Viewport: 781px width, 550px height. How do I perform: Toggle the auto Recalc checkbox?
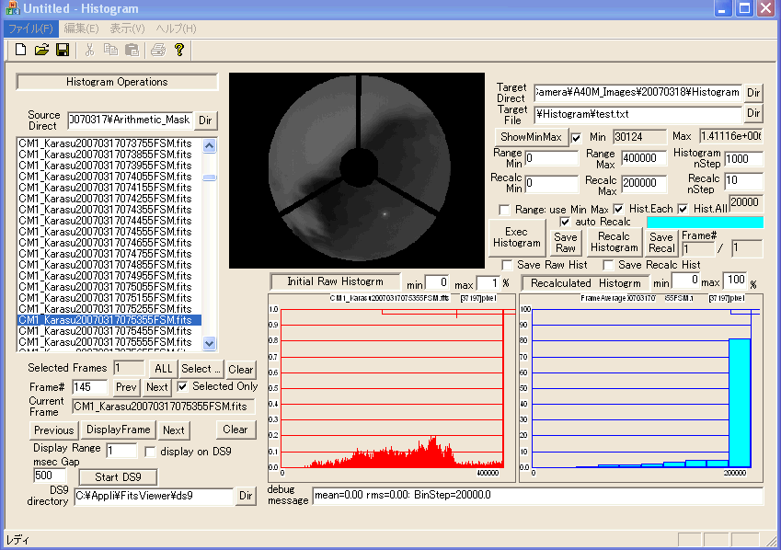[566, 223]
